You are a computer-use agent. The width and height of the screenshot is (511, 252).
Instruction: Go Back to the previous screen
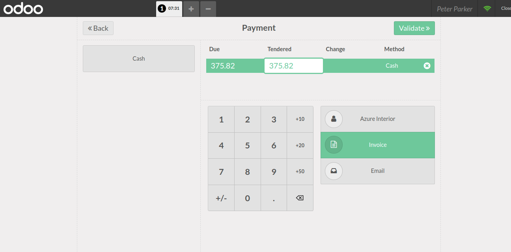[x=98, y=28]
